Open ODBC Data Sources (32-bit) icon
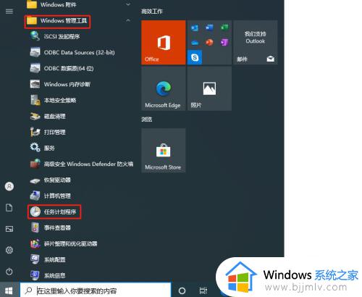Viewport: 362px width, 297px height. point(35,52)
